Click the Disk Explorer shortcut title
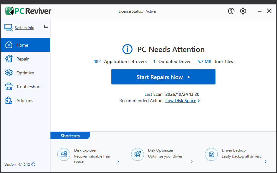Screen dimensions: 277x173 coord(85,150)
